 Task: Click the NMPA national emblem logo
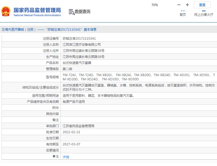(6, 12)
